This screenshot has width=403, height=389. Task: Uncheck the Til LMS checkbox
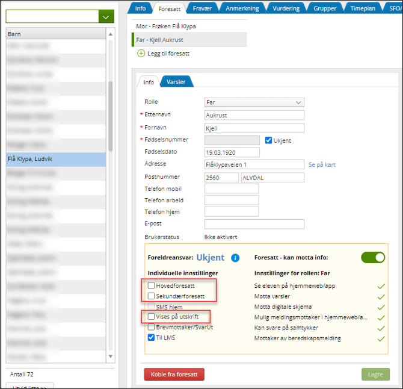152,338
